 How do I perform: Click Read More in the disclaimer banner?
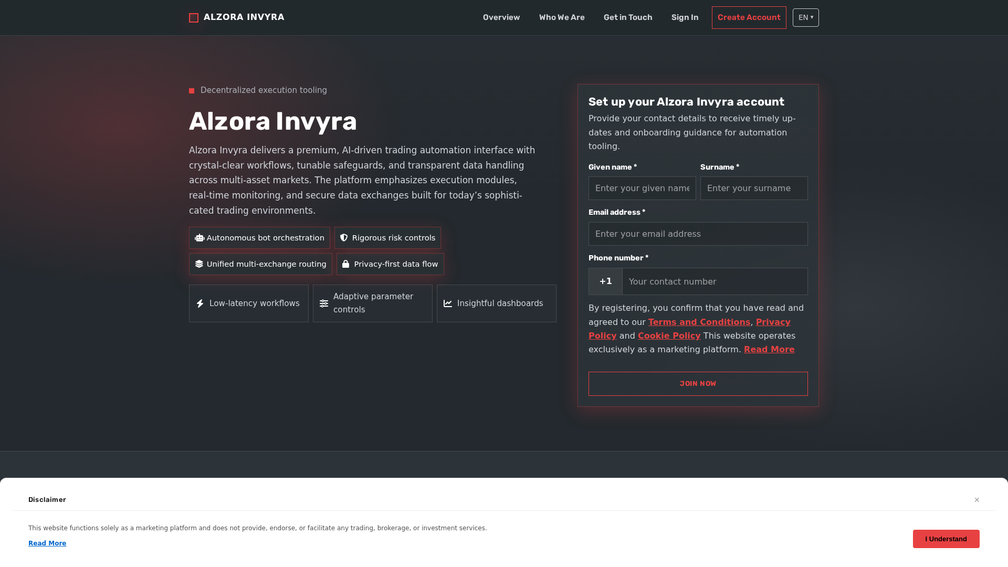[47, 543]
